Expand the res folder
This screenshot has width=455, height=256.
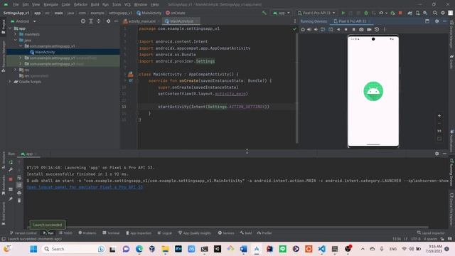16,70
